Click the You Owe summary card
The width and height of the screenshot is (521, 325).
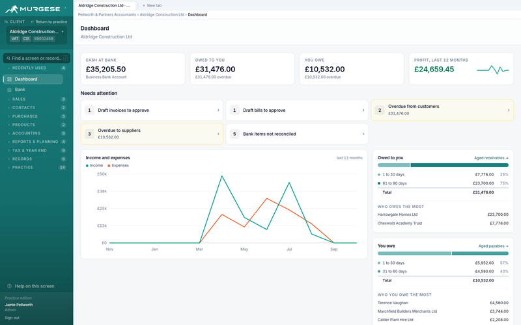click(352, 69)
